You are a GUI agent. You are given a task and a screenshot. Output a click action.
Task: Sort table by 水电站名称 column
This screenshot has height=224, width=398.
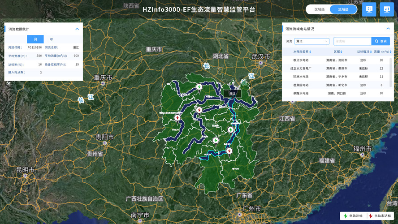[302, 52]
